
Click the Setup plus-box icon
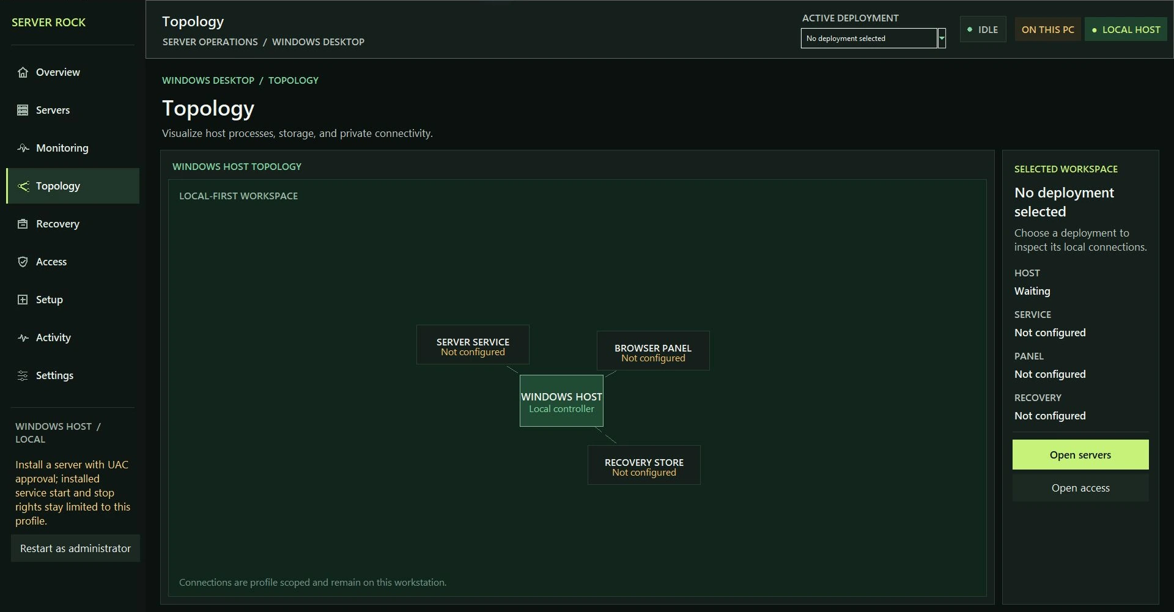(23, 300)
